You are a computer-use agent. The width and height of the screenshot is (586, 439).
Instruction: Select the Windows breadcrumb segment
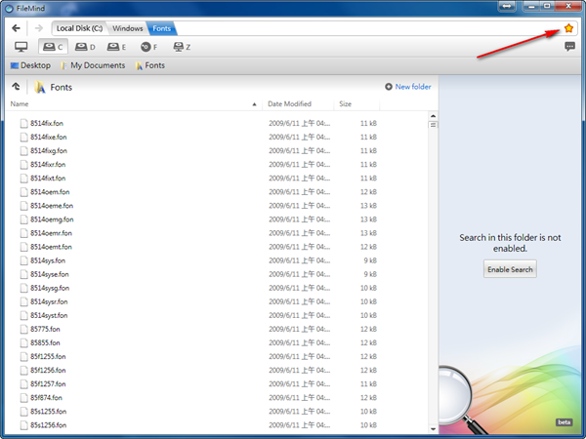(127, 28)
